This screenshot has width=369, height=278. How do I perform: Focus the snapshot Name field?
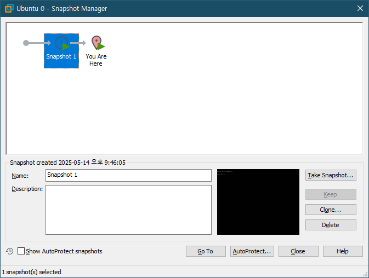(128, 175)
